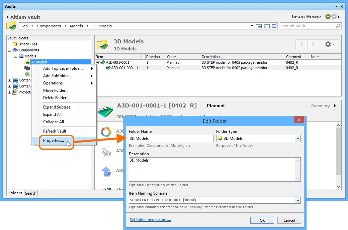
Task: Click the Description box scroll down arrow
Action: coord(297,179)
